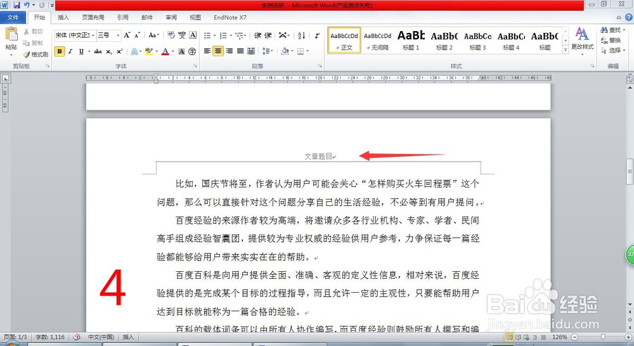Click the word count 字数: 1,116
The height and width of the screenshot is (346, 634).
[x=50, y=336]
